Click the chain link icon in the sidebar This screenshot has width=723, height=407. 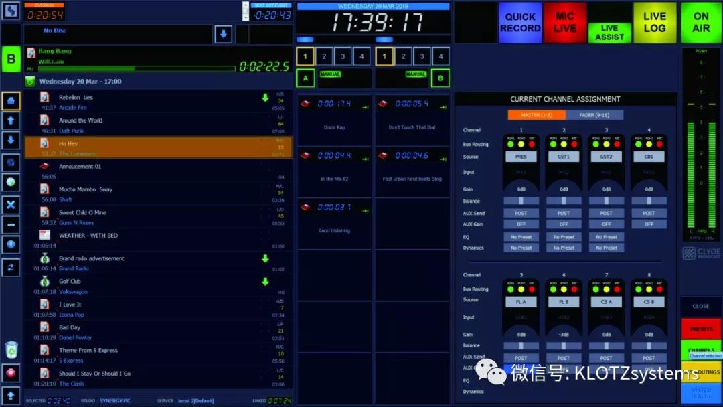pos(11,224)
